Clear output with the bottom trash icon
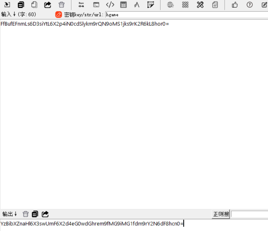This screenshot has width=268, height=231. [26, 214]
